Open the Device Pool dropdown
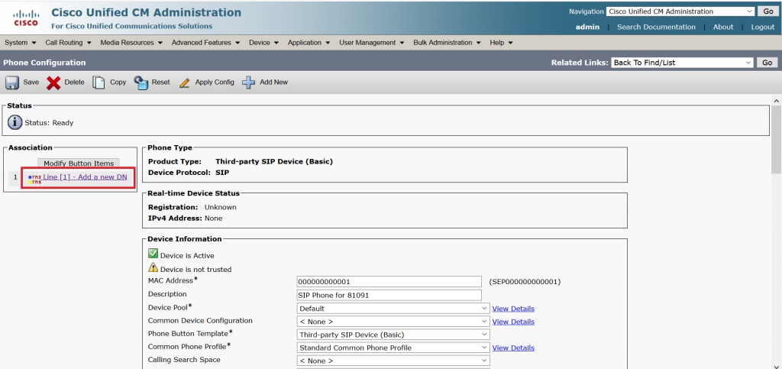 point(393,309)
